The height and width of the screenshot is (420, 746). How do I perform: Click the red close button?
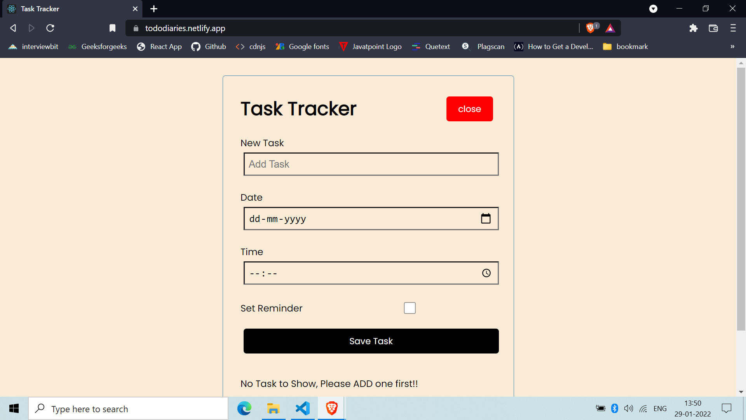click(x=469, y=109)
